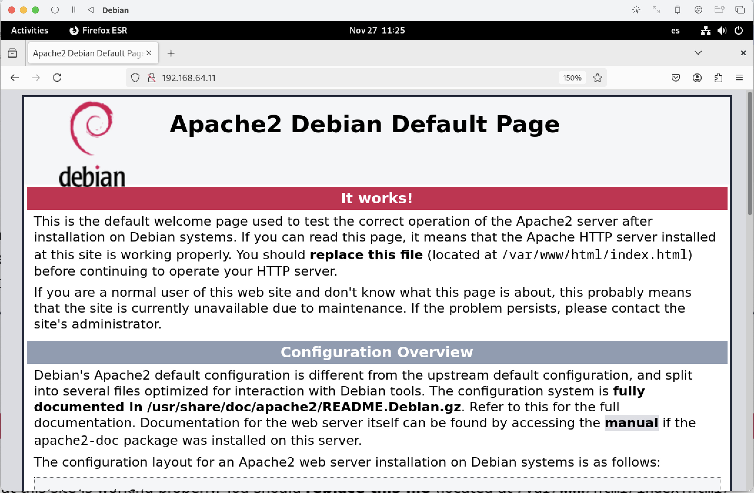This screenshot has width=754, height=493.
Task: Open a new tab with plus button
Action: 171,53
